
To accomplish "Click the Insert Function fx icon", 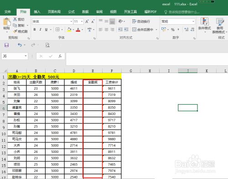I will point(60,56).
